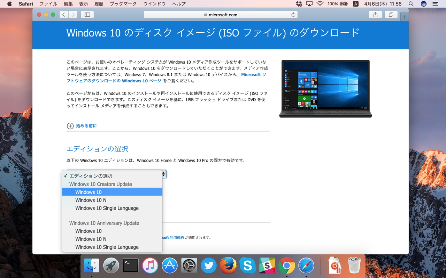Viewport: 446px width, 278px height.
Task: Open Firefox from the Dock
Action: (228, 266)
